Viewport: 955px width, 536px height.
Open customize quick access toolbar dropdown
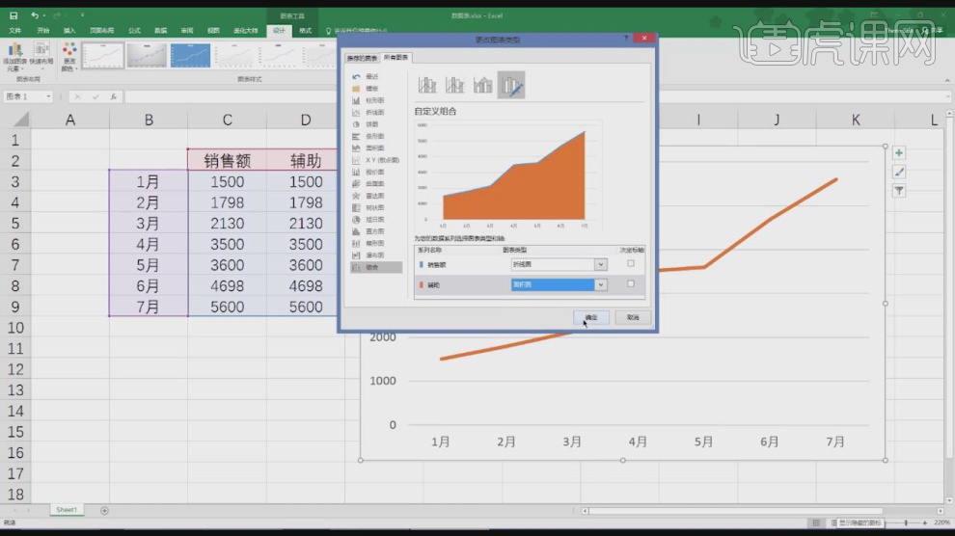coord(82,15)
